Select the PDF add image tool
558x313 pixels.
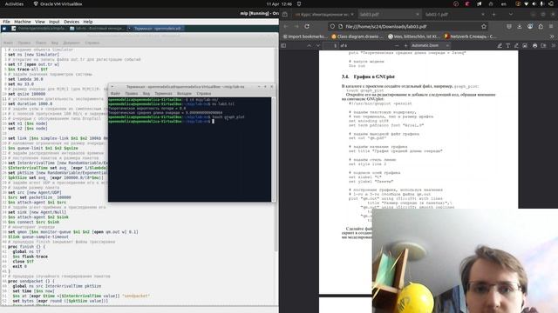point(525,45)
